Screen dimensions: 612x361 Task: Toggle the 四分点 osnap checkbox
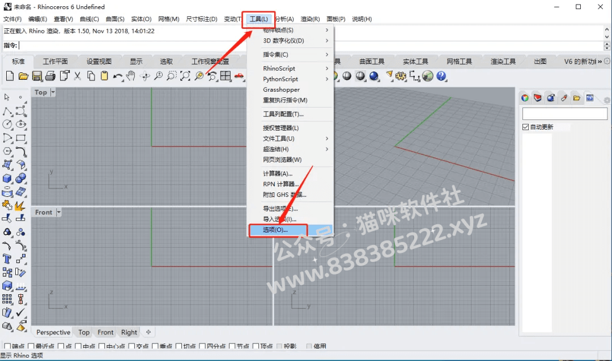coord(202,346)
